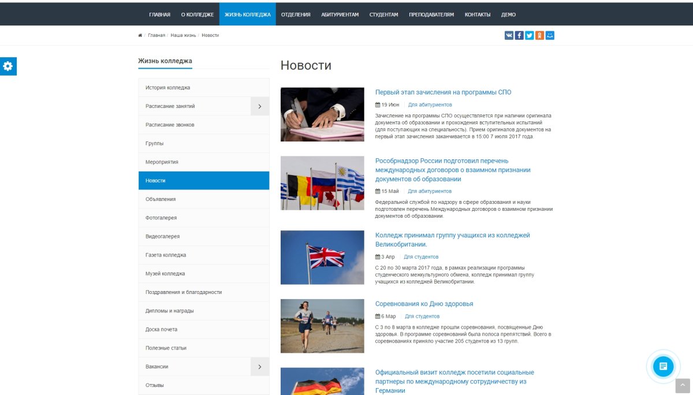693x395 pixels.
Task: Open the gear settings panel on the left
Action: pos(8,66)
